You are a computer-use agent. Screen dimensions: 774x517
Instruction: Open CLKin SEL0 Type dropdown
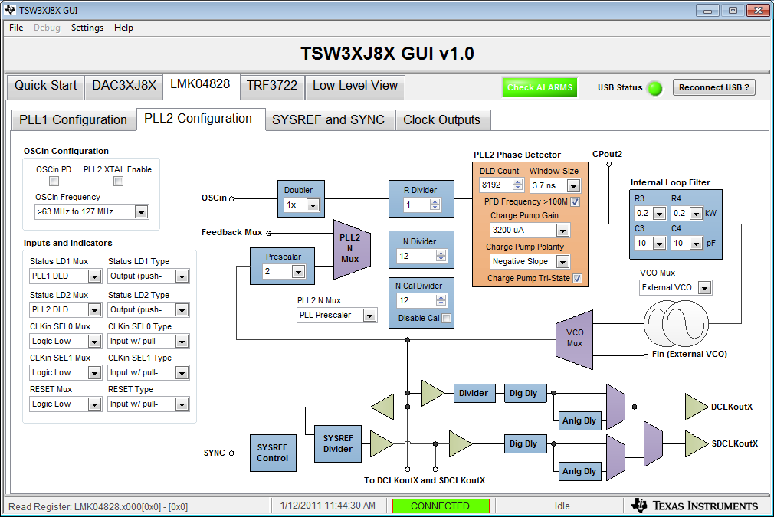182,342
